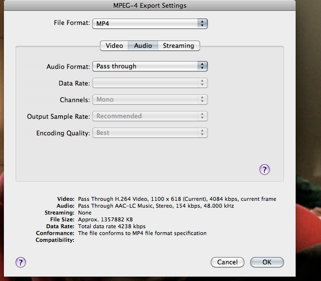
Task: Click the disabled Data Rate dropdown
Action: pos(150,83)
